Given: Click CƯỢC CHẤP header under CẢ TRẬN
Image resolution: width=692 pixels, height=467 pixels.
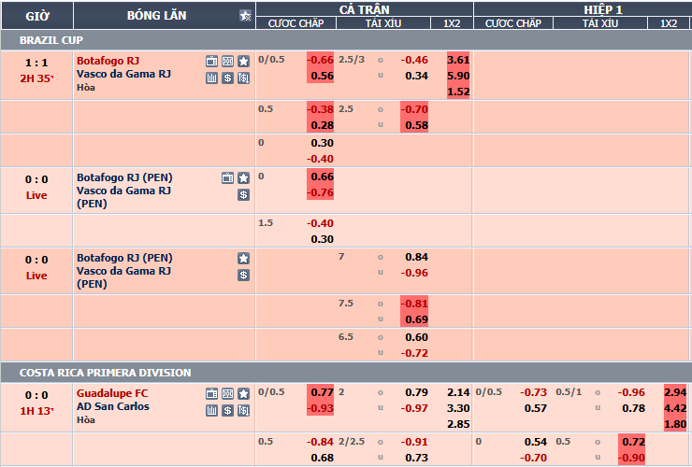Looking at the screenshot, I should pos(296,23).
